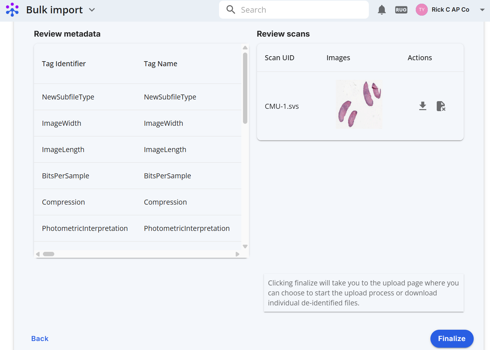
Task: Remove CMU-1.svs file from import
Action: 441,106
